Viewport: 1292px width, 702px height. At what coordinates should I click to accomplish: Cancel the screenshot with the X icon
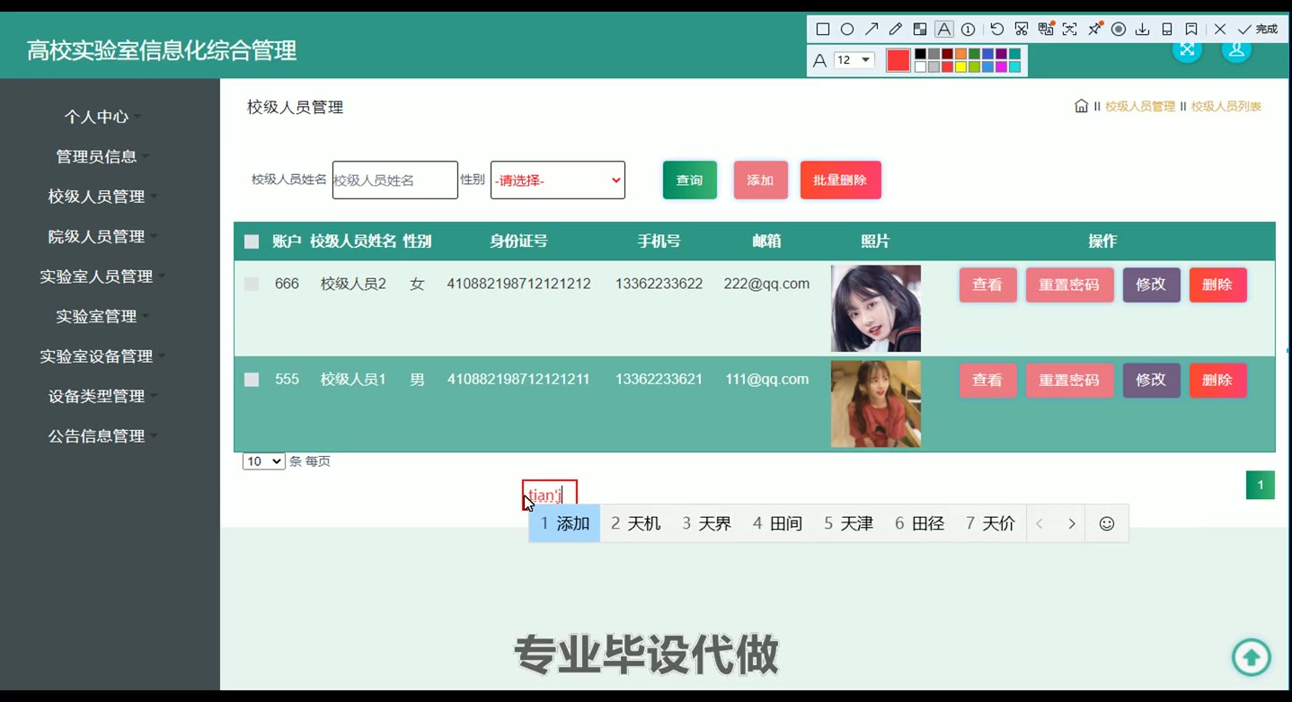(x=1220, y=30)
